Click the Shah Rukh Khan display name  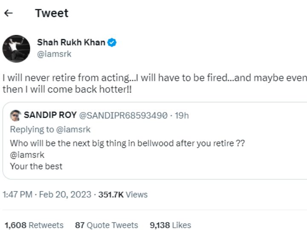[x=71, y=43]
